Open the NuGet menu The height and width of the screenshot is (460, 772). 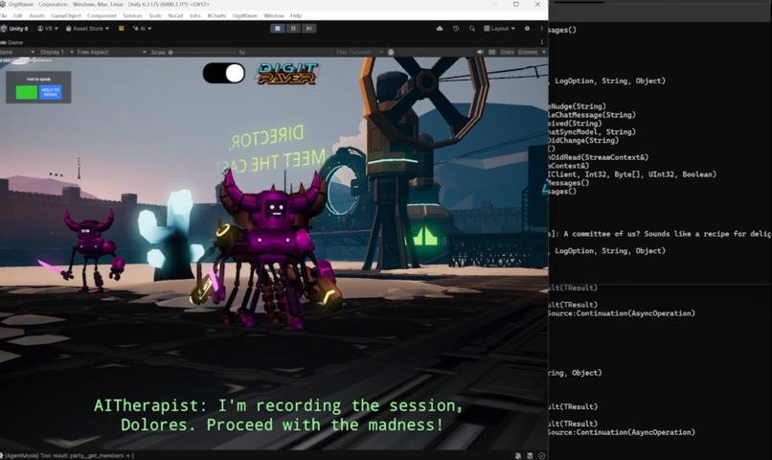175,15
